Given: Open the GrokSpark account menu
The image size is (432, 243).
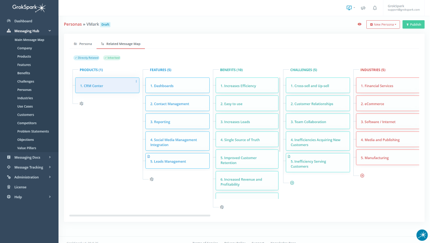Looking at the screenshot, I should tap(404, 8).
